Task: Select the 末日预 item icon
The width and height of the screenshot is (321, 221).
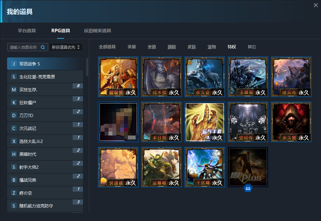Action: (161, 122)
